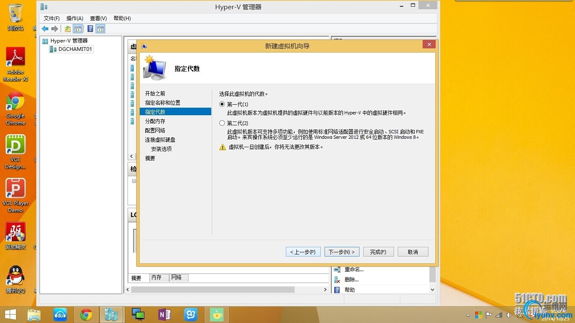575x323 pixels.
Task: Click the 完成(F) button
Action: [378, 252]
